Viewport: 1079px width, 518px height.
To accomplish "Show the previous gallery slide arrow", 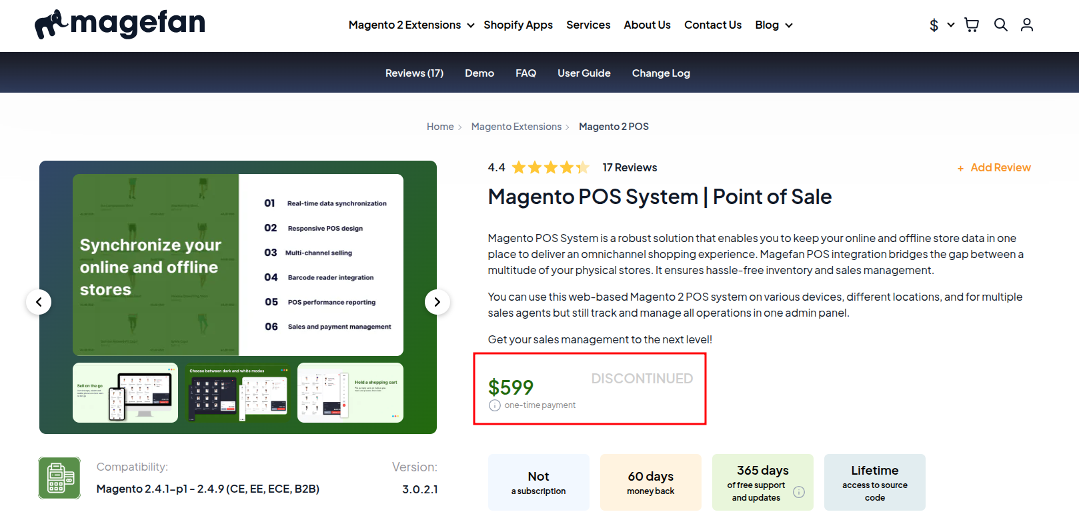I will point(39,302).
